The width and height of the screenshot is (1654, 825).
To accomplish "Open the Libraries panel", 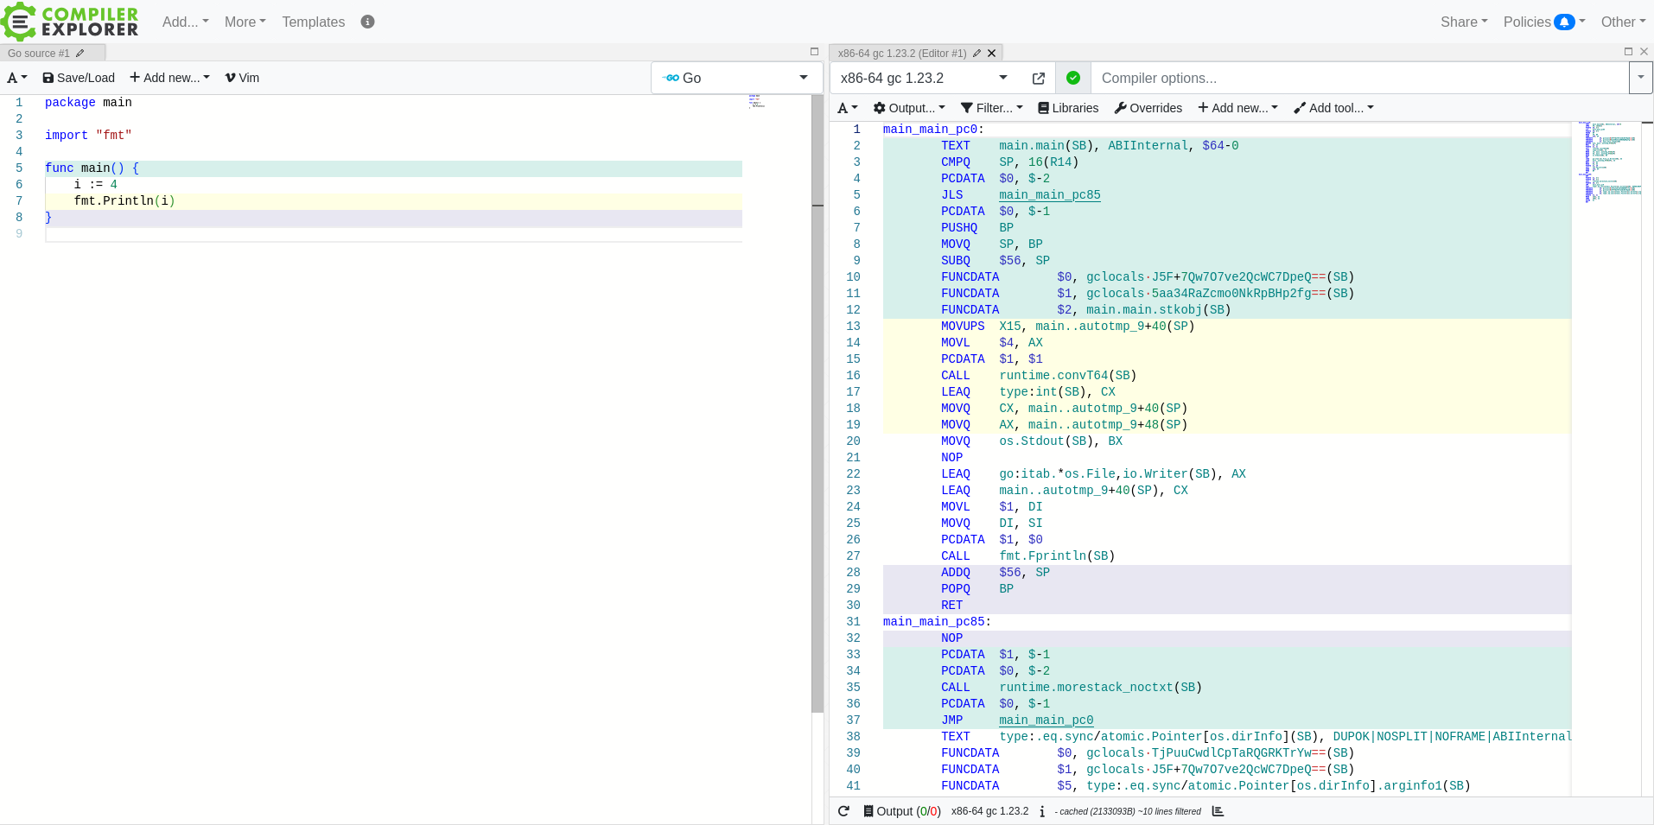I will (x=1068, y=108).
